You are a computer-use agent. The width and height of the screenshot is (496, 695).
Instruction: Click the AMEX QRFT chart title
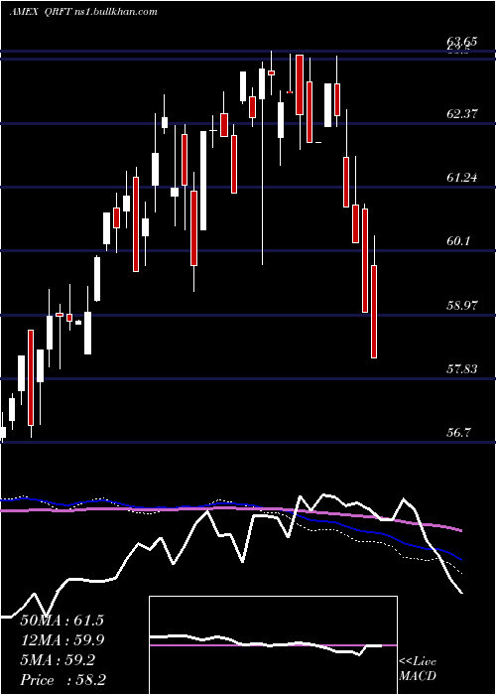[82, 12]
